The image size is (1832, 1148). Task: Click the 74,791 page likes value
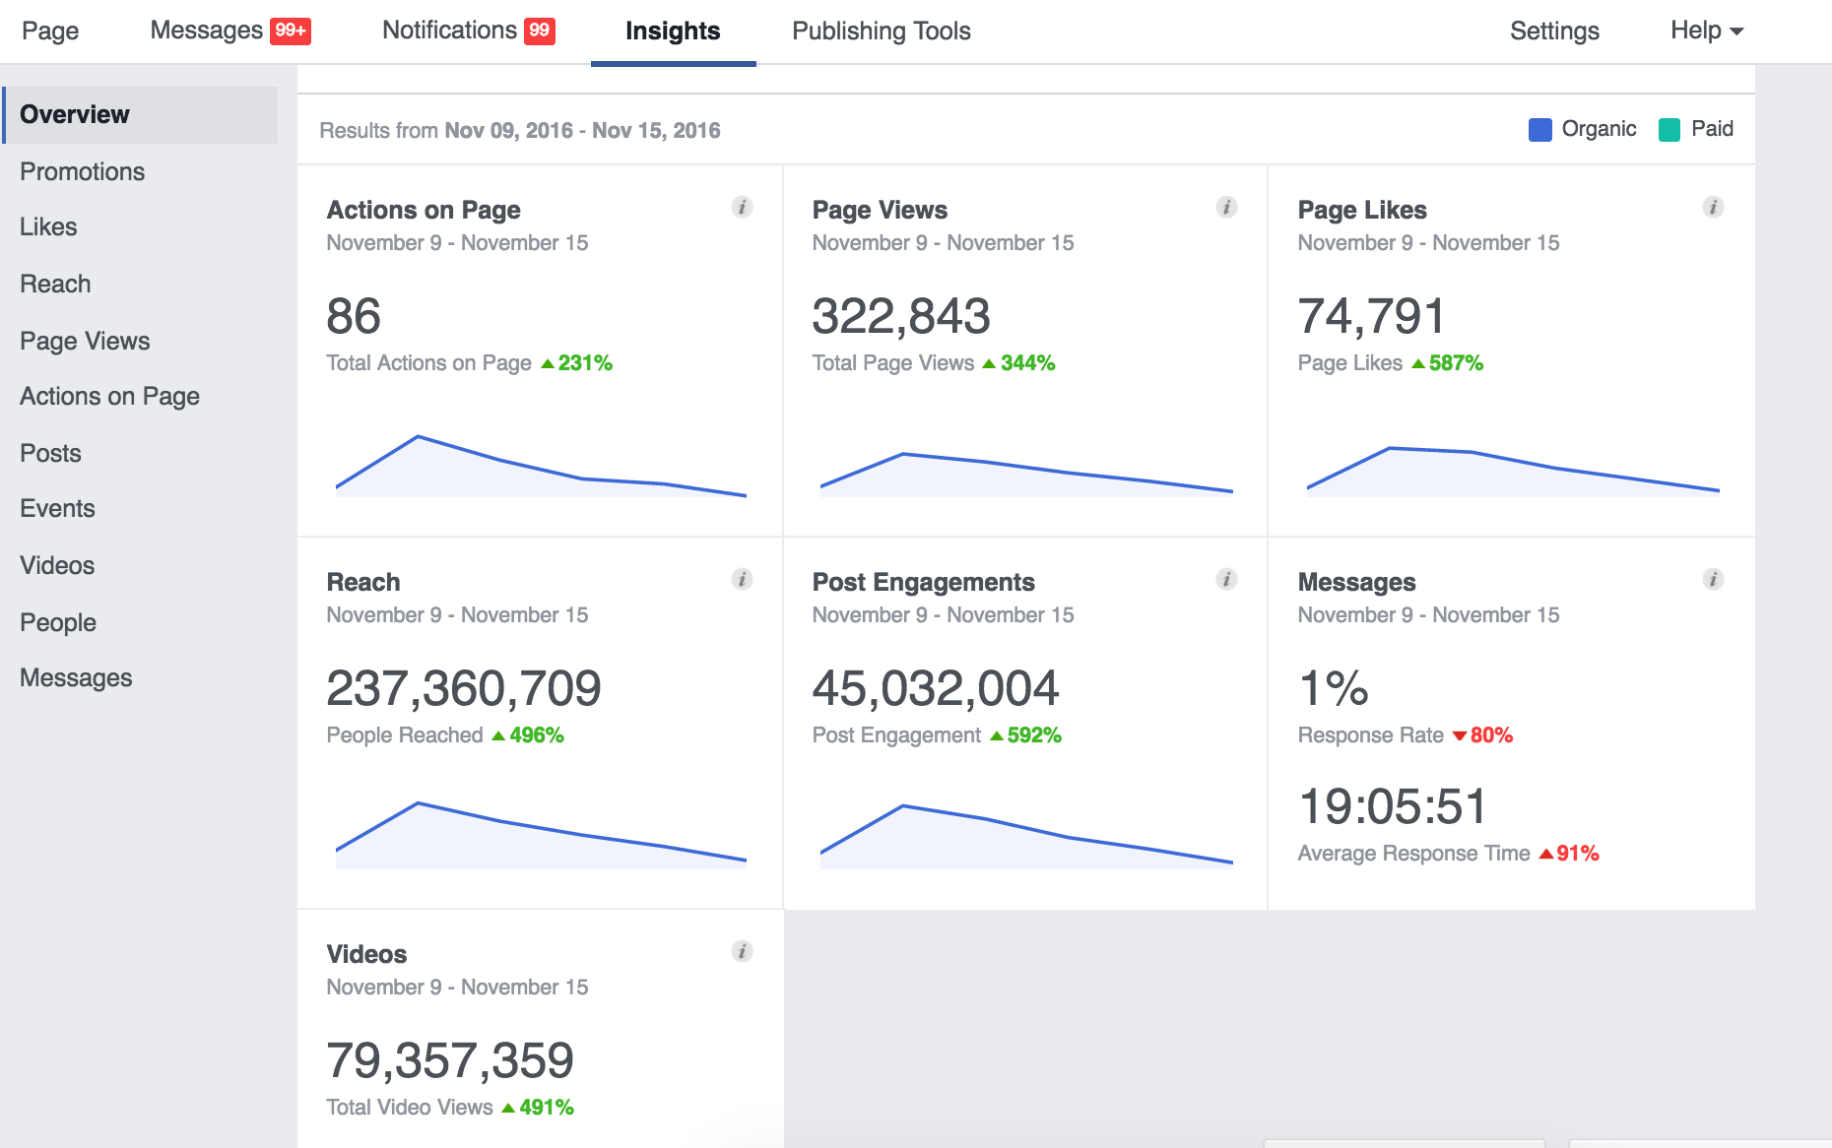pyautogui.click(x=1372, y=316)
